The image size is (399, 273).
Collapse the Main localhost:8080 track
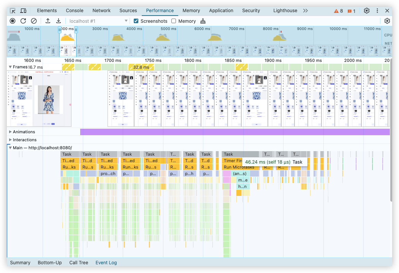coord(10,148)
